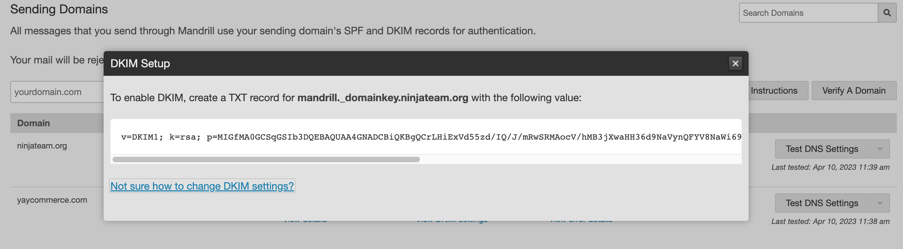The height and width of the screenshot is (249, 903).
Task: Click the DKIM Setup dialog title
Action: 140,63
